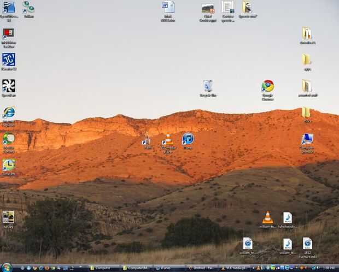Select the TimeLeft clock shortcut
The image size is (339, 272).
pyautogui.click(x=9, y=167)
